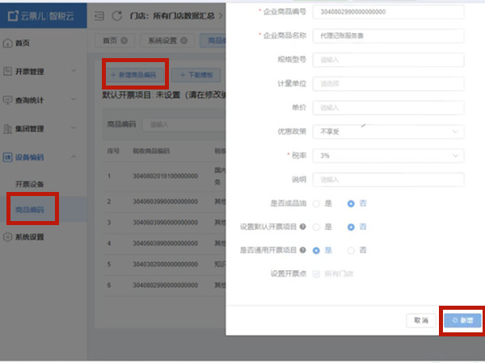
Task: Select 是 for 设置默认开票项目
Action: click(x=317, y=227)
